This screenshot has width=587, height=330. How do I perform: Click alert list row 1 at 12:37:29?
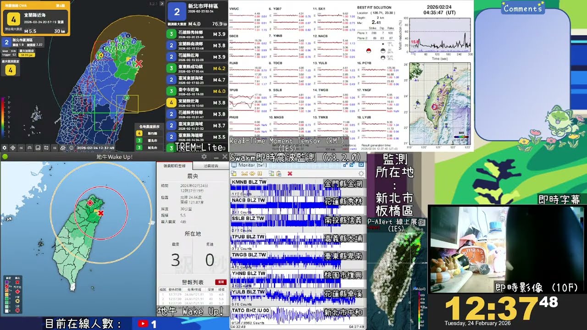[193, 295]
